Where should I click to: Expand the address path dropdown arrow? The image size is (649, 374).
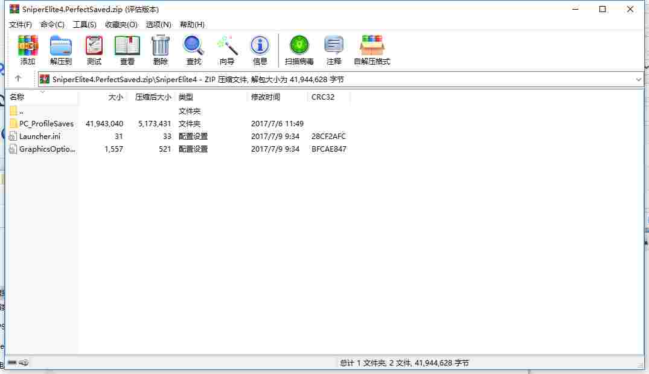coord(638,80)
